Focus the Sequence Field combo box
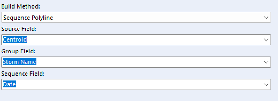 [x=136, y=84]
